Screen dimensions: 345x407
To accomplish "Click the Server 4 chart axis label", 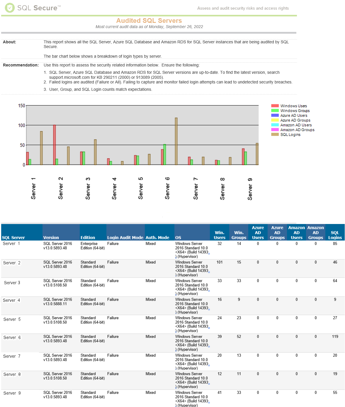I will tap(114, 188).
